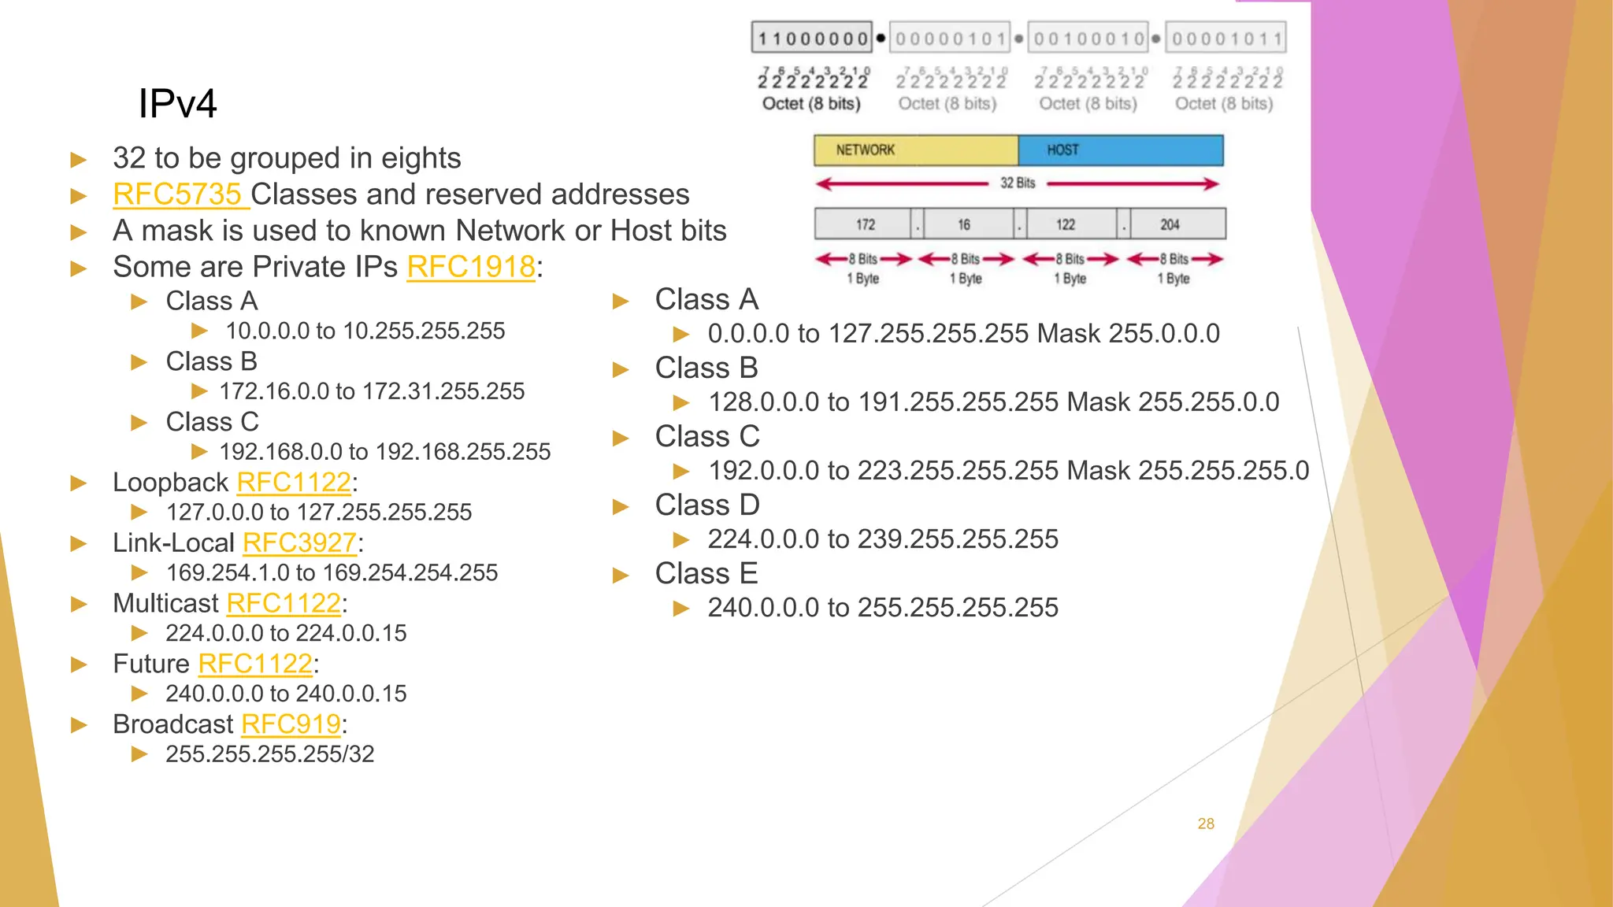The height and width of the screenshot is (907, 1613).
Task: Click the arrow bullet beside Class D
Action: 621,506
